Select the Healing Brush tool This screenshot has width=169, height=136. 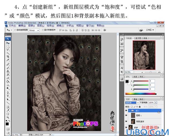tap(8, 64)
